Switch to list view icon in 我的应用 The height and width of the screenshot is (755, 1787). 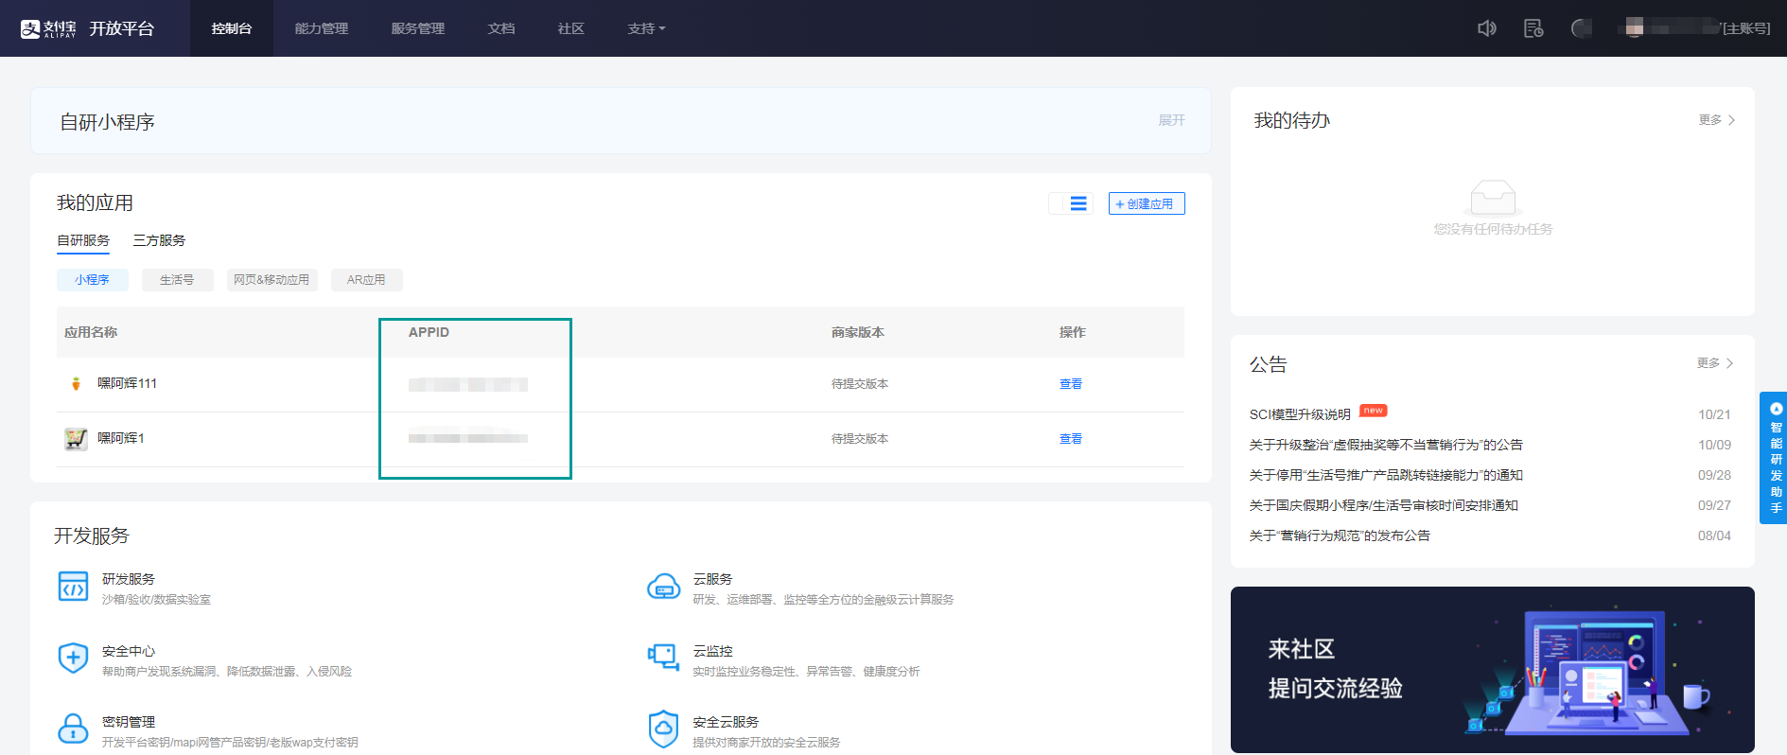[1078, 203]
